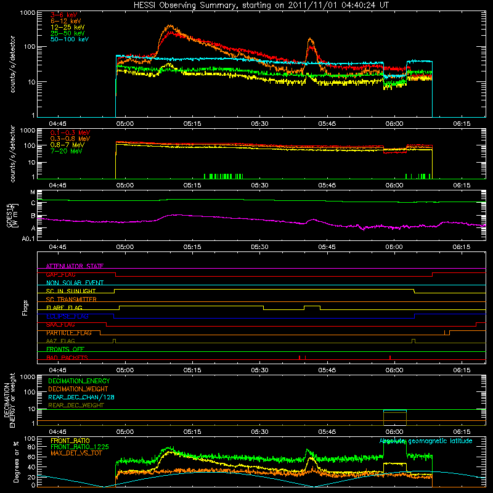Select the 50-100 keV legend label
This screenshot has height=493, width=493.
[x=70, y=39]
